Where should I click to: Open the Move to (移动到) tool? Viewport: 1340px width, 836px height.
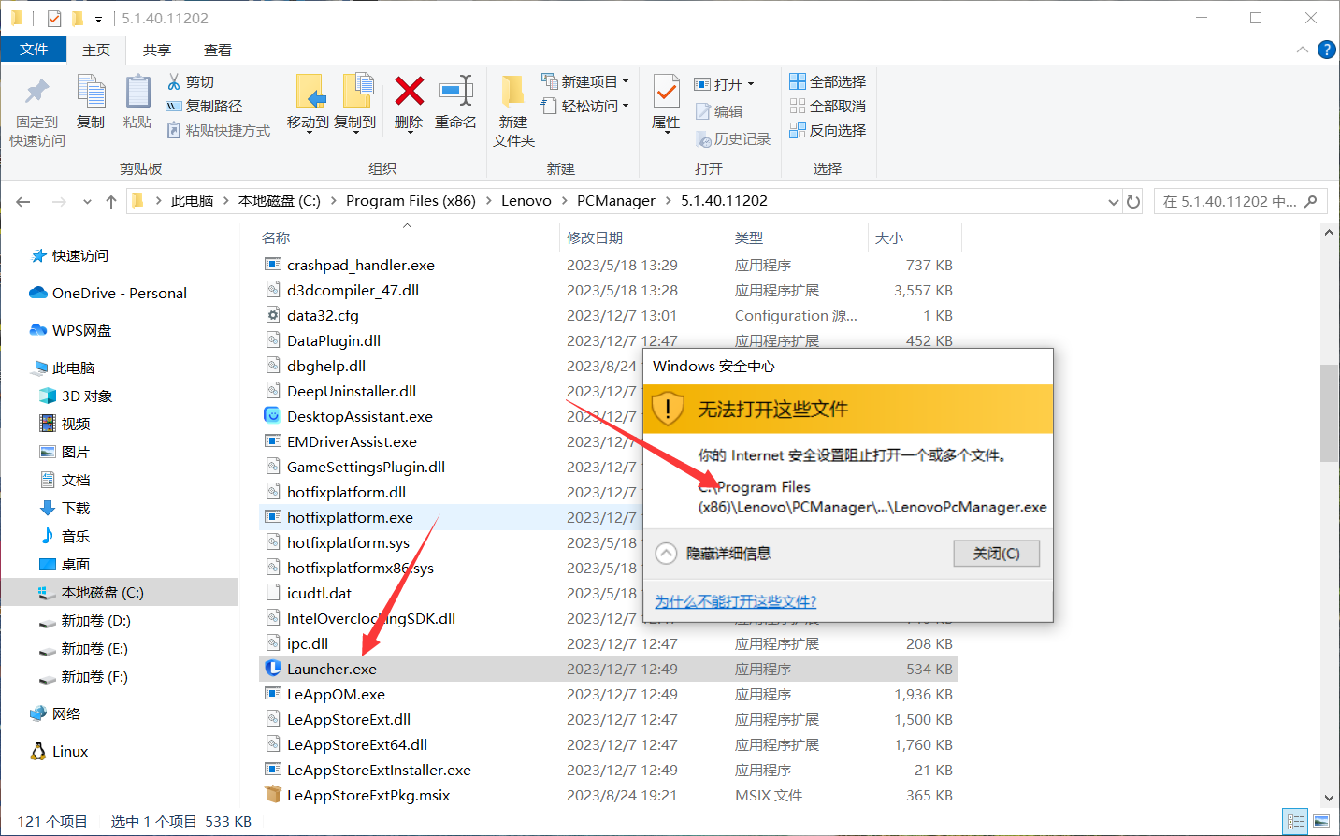click(308, 103)
